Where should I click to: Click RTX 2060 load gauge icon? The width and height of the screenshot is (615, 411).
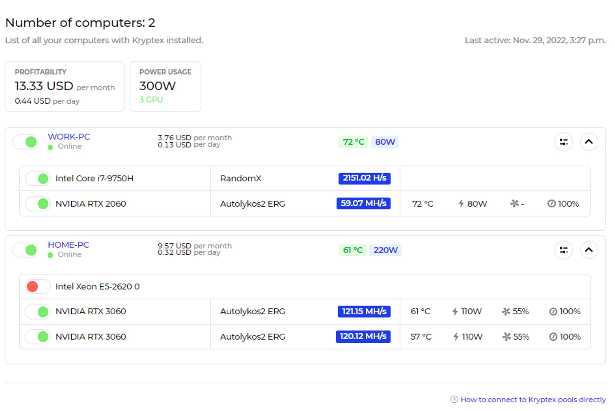pyautogui.click(x=551, y=203)
